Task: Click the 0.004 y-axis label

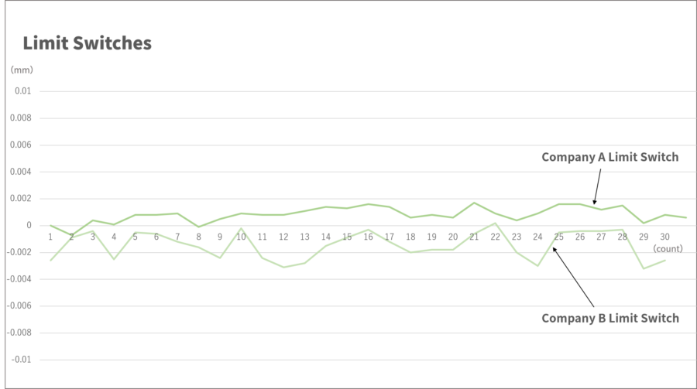Action: [21, 172]
